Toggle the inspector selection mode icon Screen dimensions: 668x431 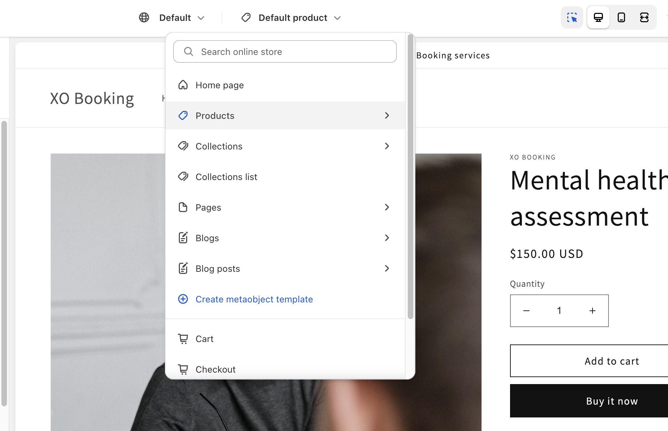(x=572, y=17)
